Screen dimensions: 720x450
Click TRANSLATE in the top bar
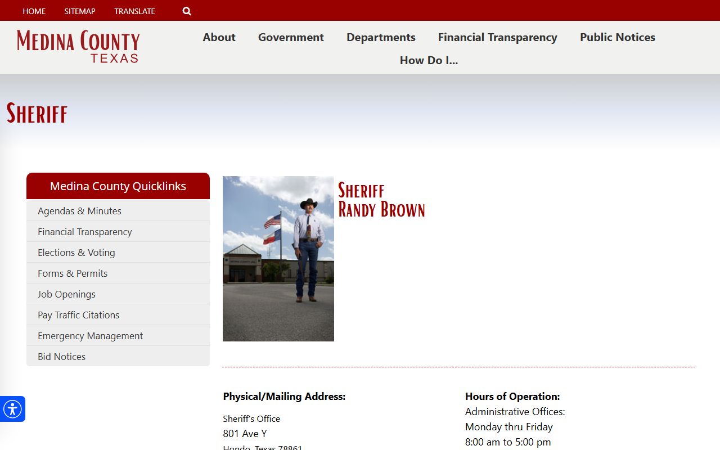click(x=134, y=11)
